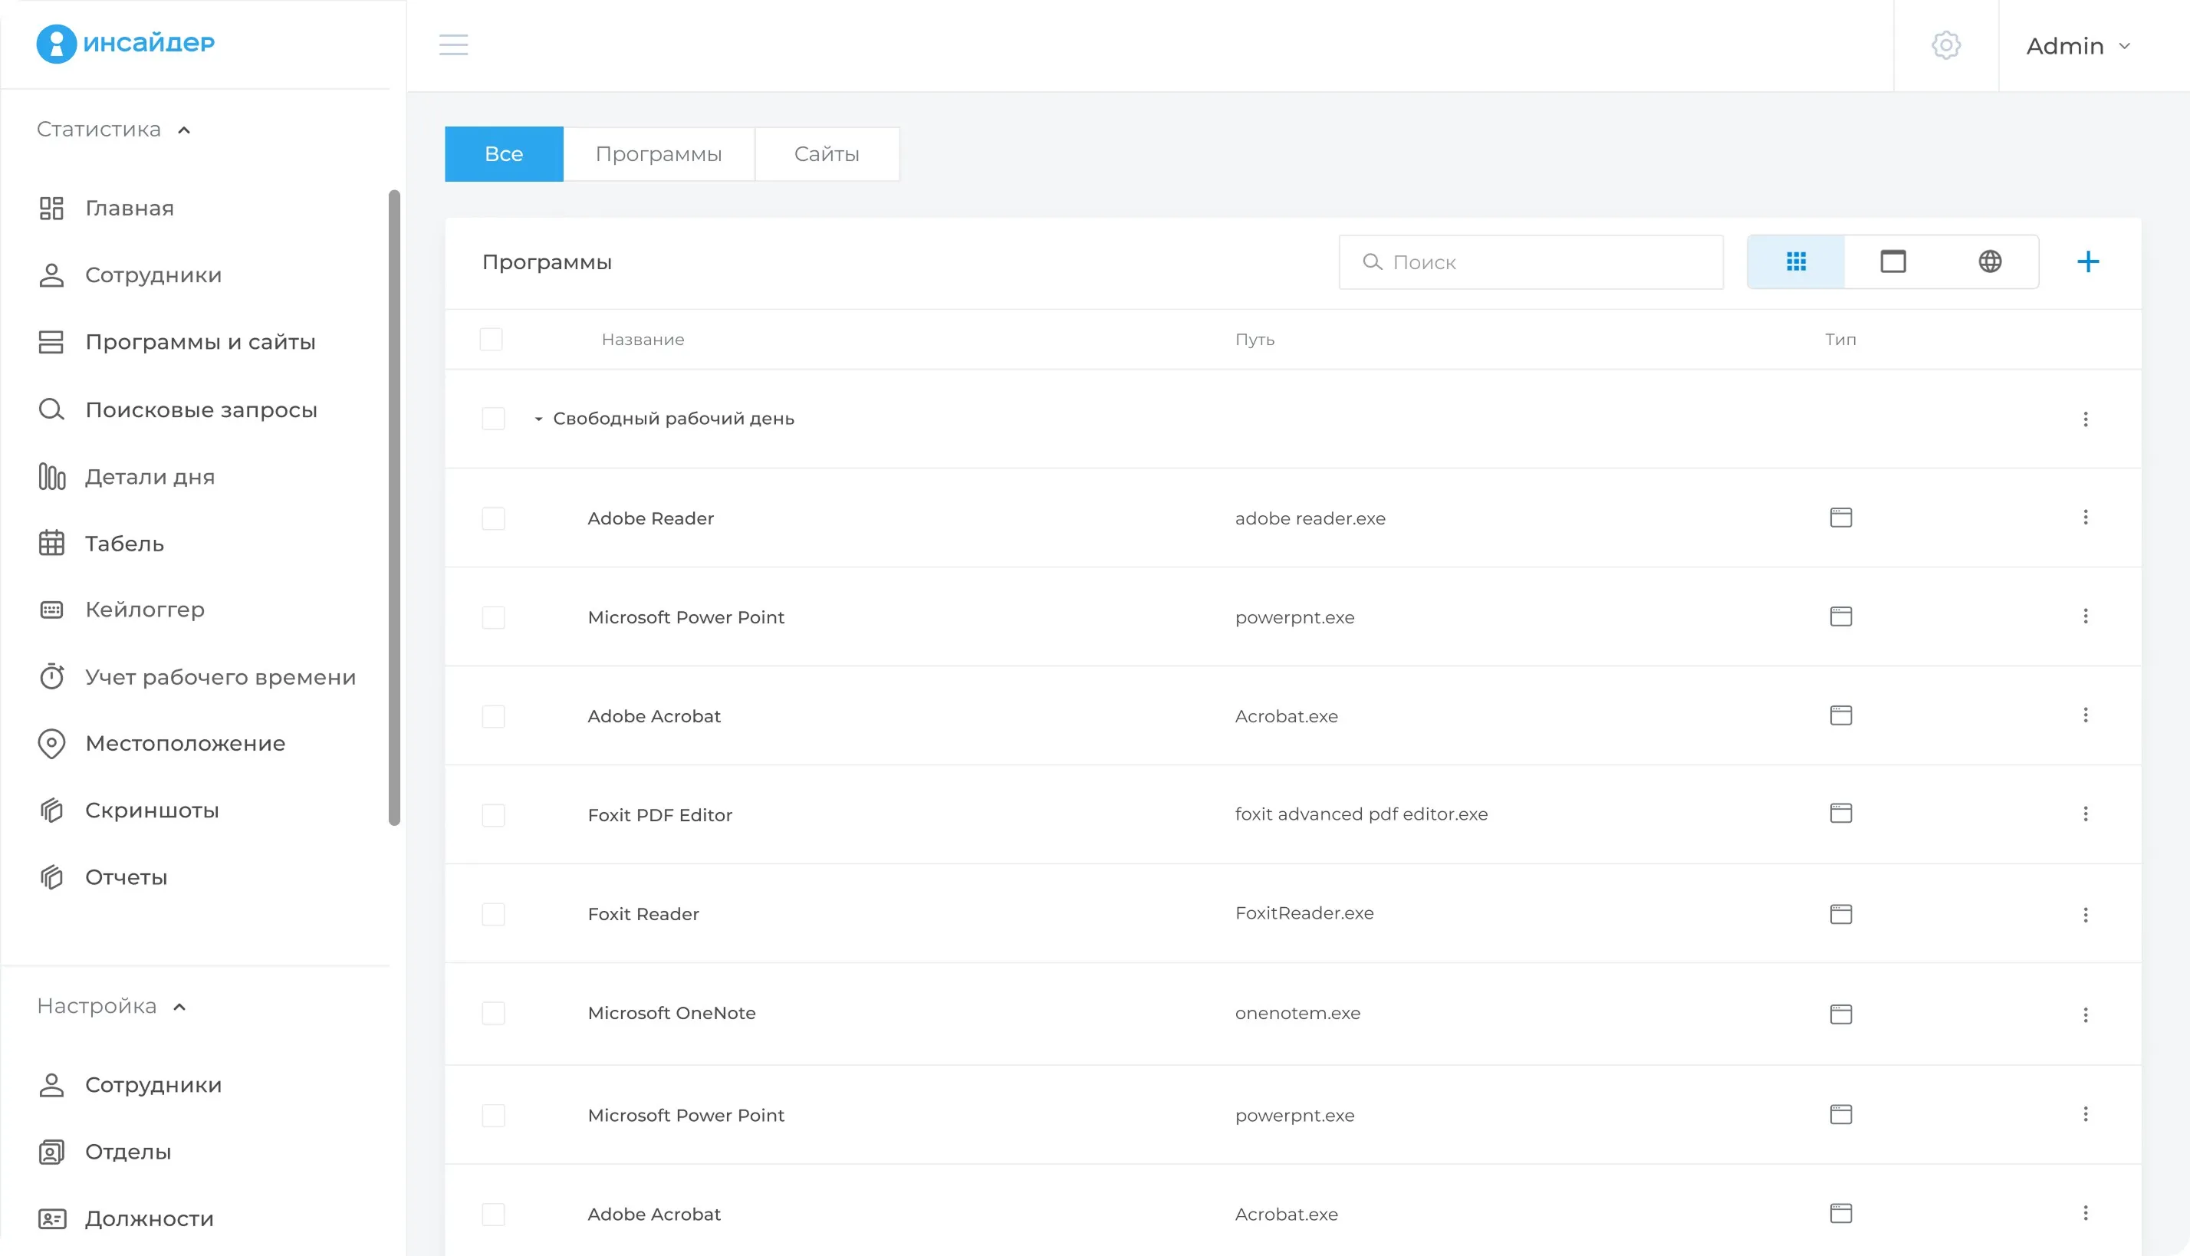
Task: Open settings gear icon in header
Action: click(x=1945, y=44)
